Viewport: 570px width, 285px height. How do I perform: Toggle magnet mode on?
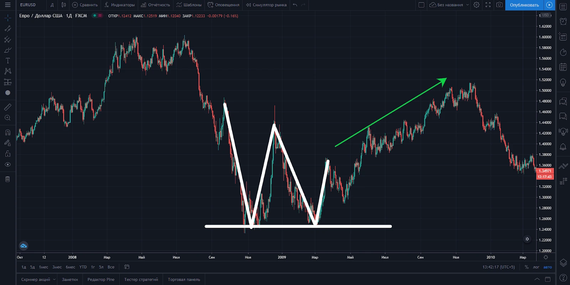point(7,133)
